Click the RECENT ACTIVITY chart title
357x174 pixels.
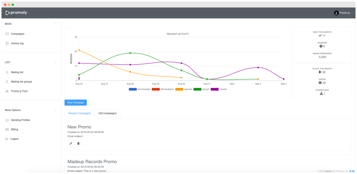click(178, 34)
